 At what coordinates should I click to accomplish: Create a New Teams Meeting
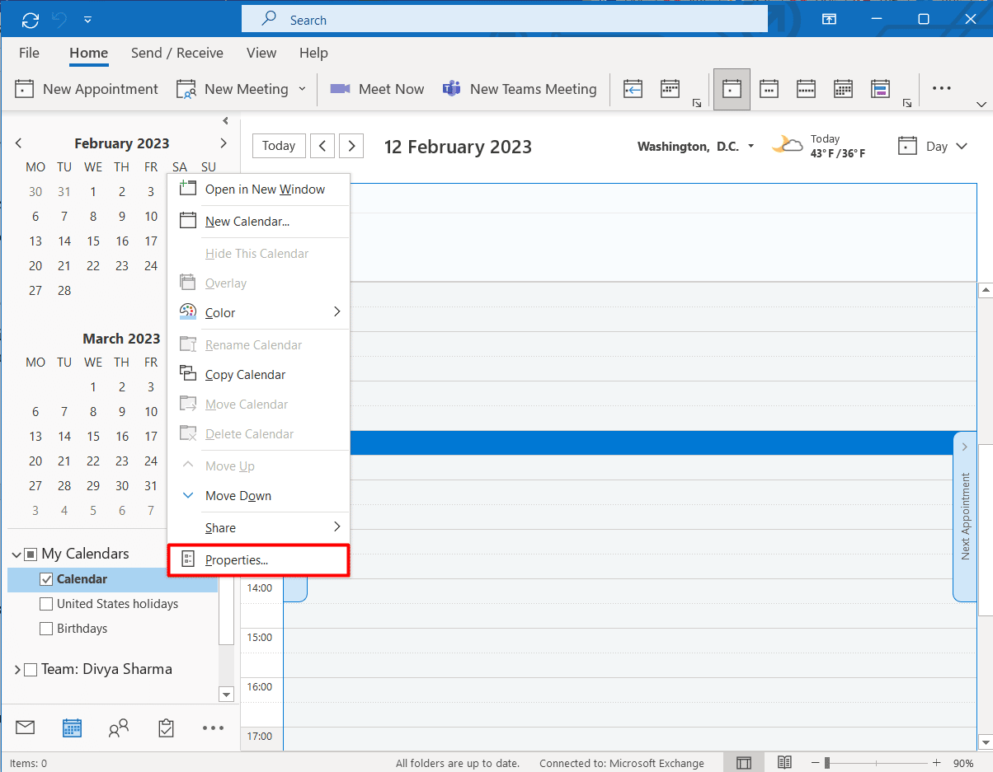pos(520,89)
